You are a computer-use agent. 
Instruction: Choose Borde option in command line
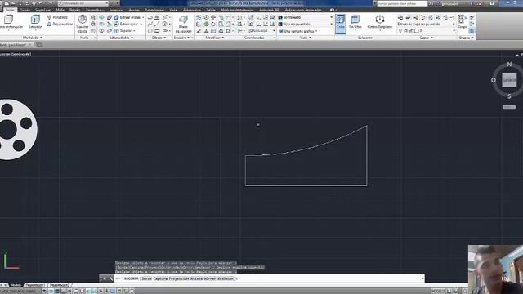click(146, 278)
